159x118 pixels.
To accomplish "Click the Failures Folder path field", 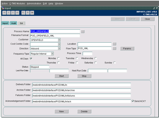I will pos(82,96).
